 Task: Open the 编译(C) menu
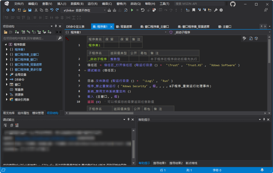click(107, 4)
